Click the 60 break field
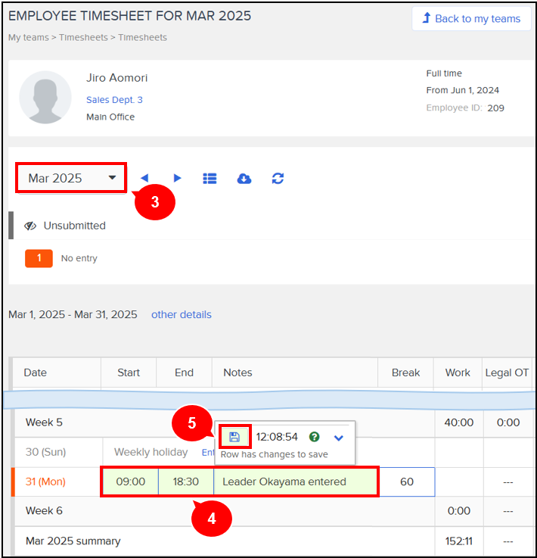This screenshot has width=537, height=558. tap(407, 482)
